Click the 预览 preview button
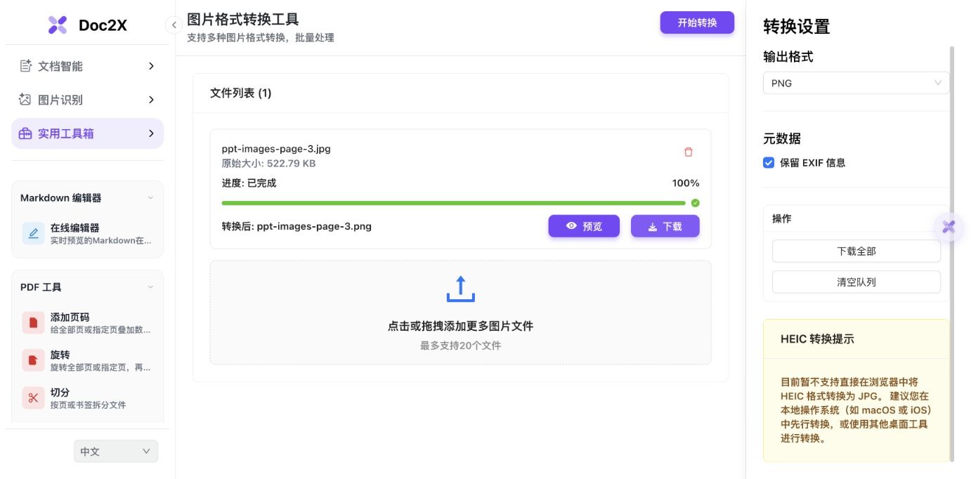This screenshot has height=479, width=971. 584,226
